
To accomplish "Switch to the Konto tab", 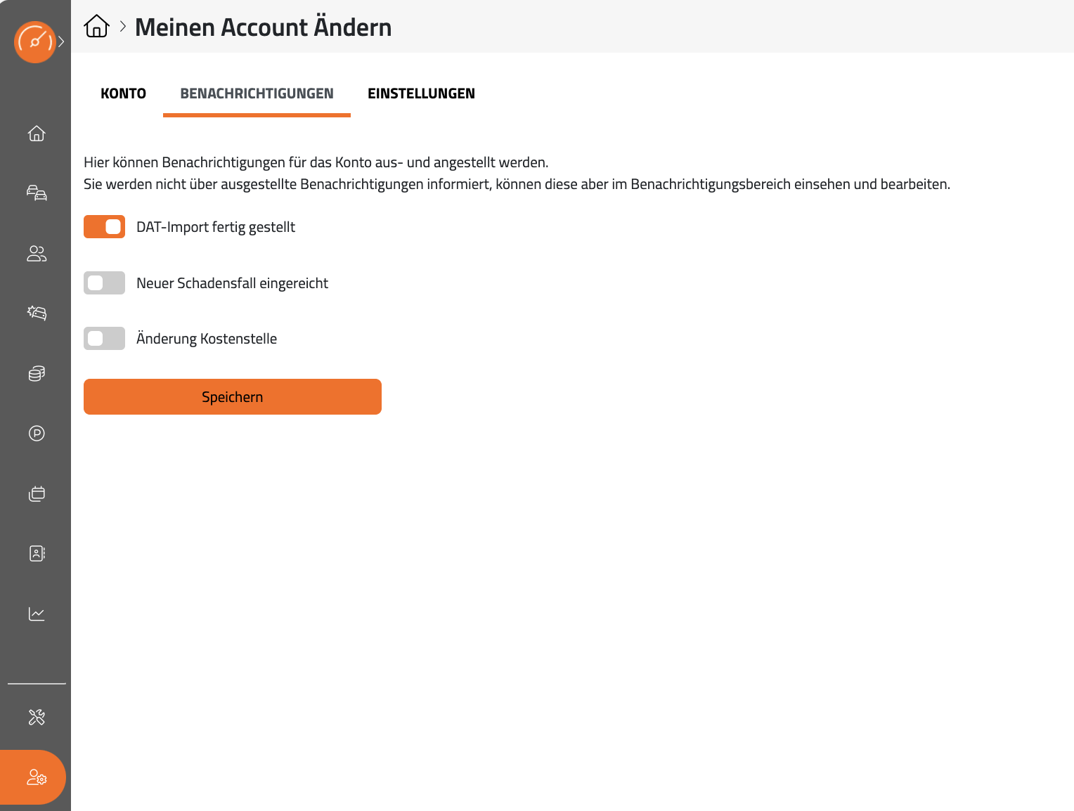I will tap(123, 93).
